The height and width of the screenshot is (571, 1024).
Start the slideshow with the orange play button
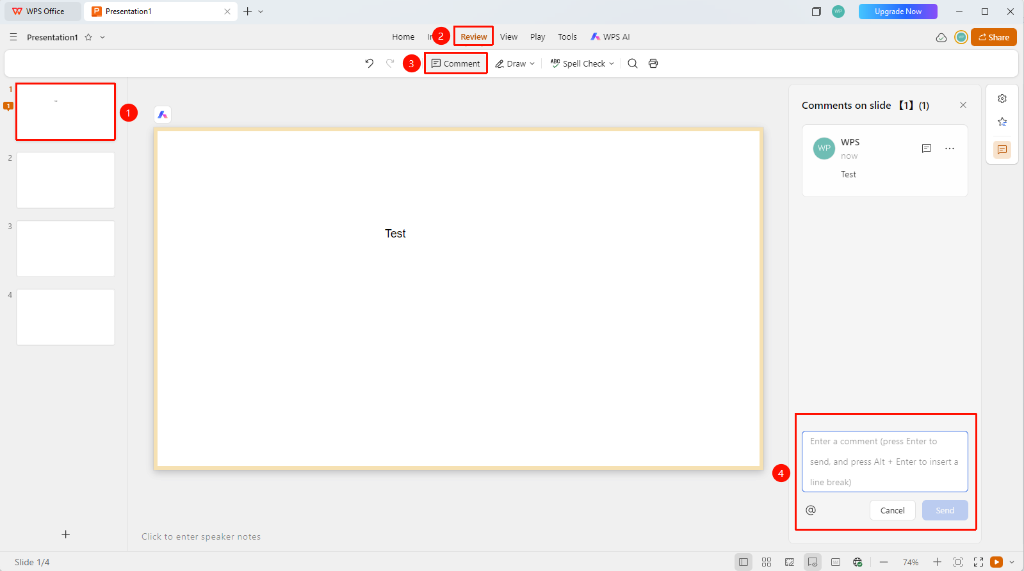point(996,562)
